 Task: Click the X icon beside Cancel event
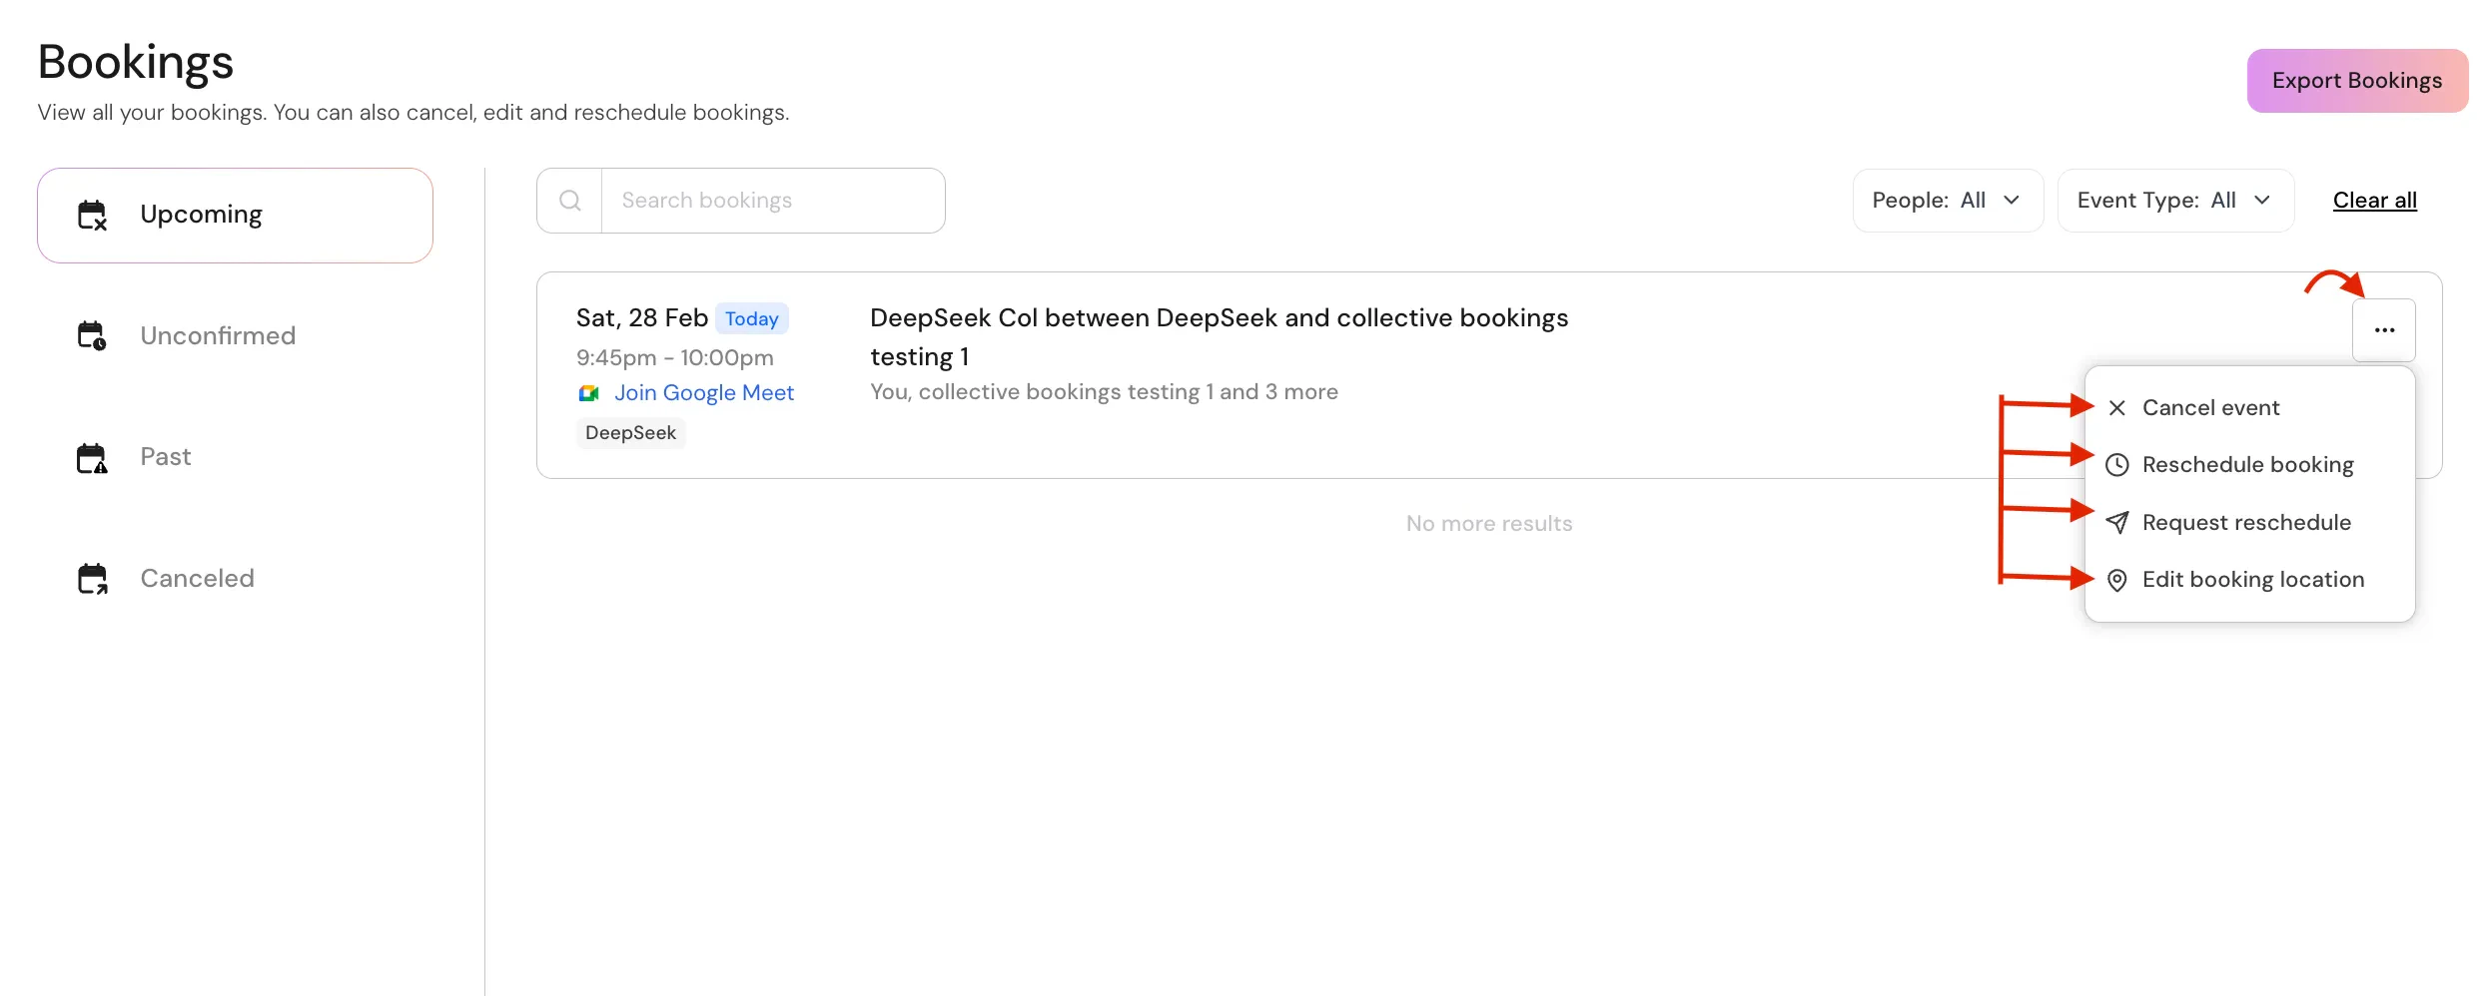coord(2116,407)
